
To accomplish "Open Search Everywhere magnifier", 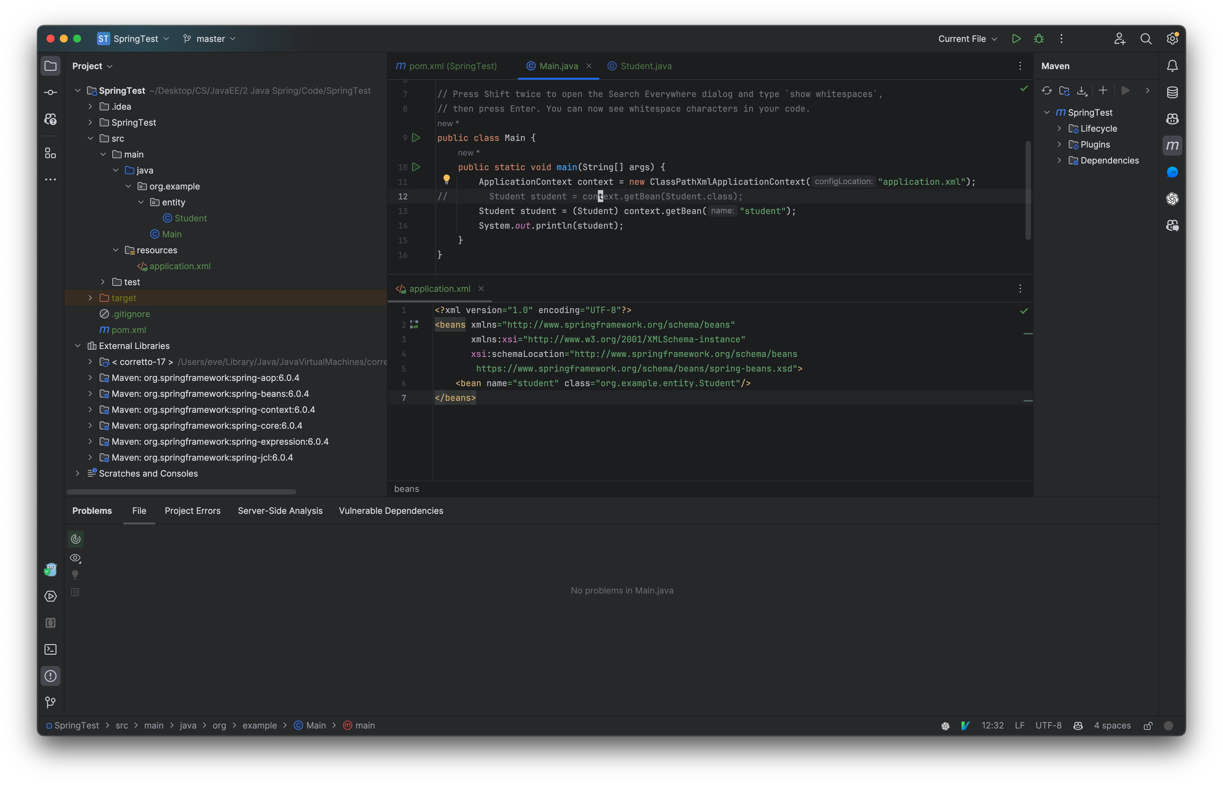I will 1146,39.
